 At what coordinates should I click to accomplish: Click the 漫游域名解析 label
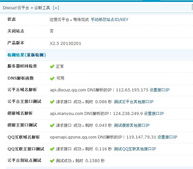[x=20, y=113]
